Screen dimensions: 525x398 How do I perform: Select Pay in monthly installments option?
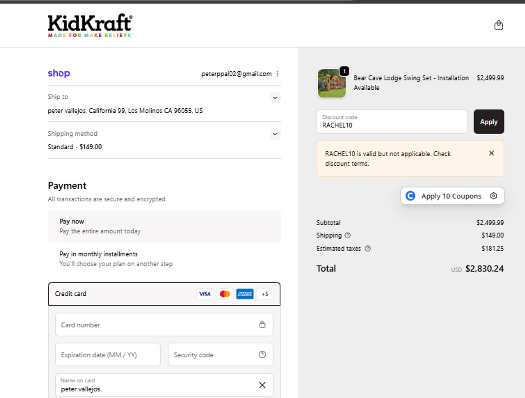[164, 259]
